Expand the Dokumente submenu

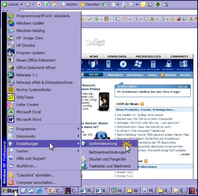point(44,136)
